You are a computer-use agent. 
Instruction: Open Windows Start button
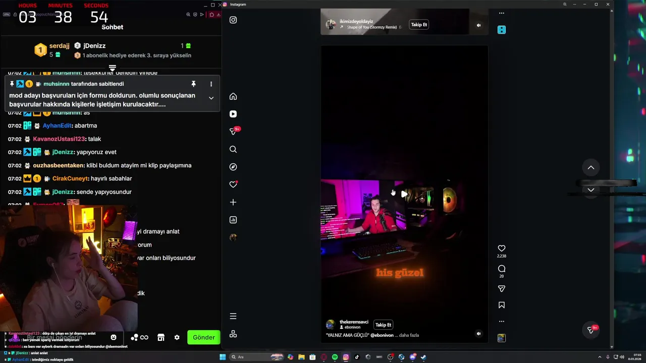click(223, 357)
